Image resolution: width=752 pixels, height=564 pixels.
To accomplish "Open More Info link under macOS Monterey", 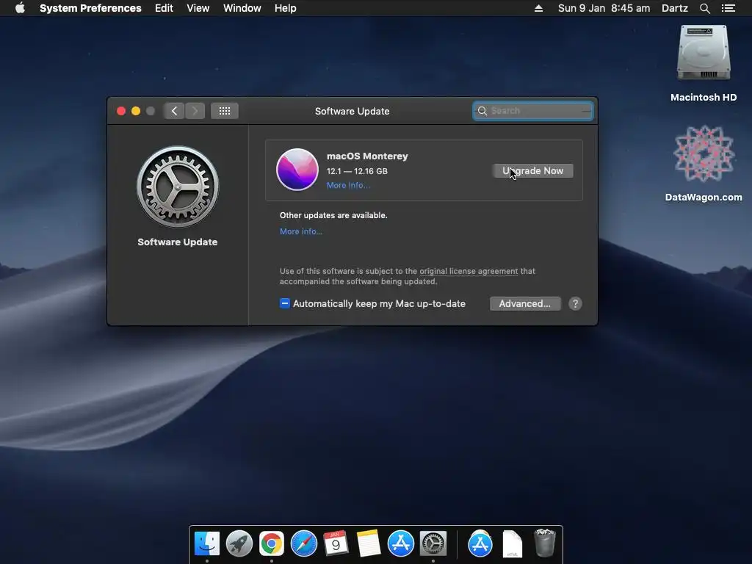I will [348, 185].
